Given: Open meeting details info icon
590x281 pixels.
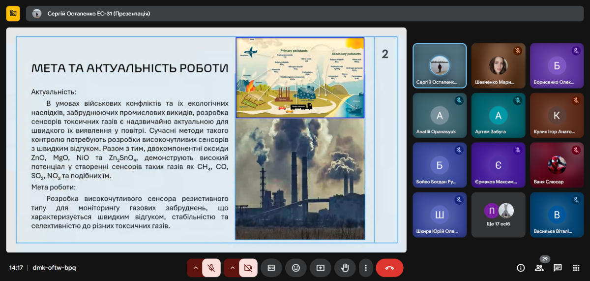Looking at the screenshot, I should coord(521,268).
